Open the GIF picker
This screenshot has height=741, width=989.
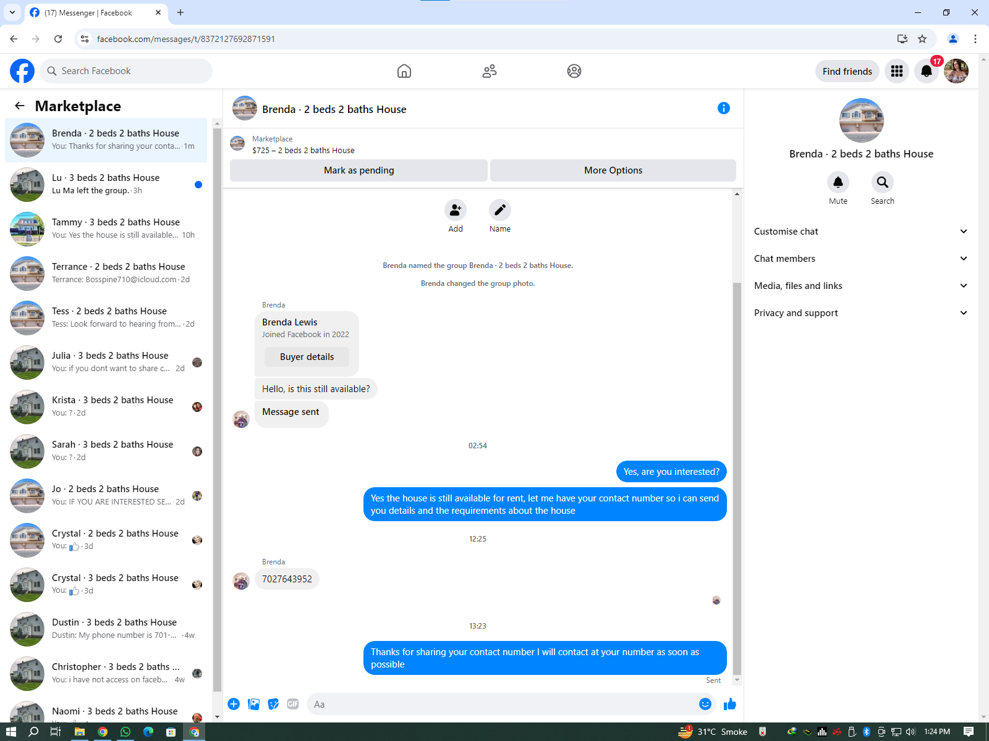(293, 704)
